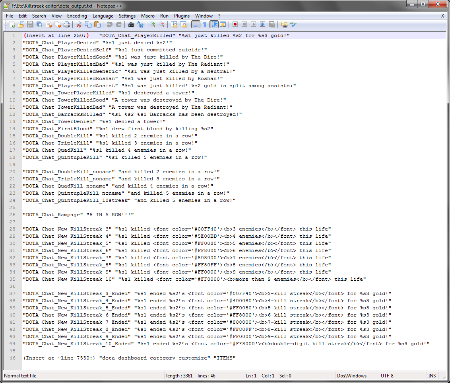Viewport: 450px width, 383px height.
Task: Click 'Normal text file' in the status bar
Action: click(x=20, y=375)
